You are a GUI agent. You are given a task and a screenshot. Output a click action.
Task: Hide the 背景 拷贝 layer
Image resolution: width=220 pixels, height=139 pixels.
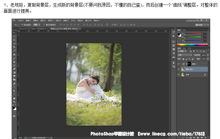179,69
